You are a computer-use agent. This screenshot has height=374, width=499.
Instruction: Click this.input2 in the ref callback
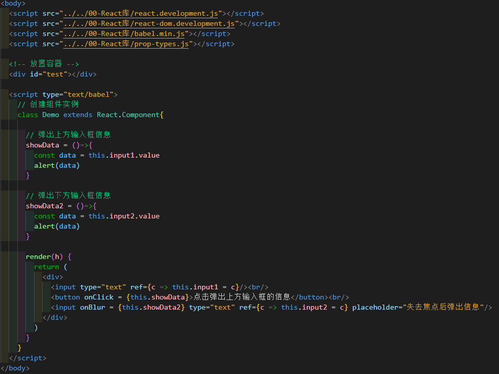pyautogui.click(x=304, y=307)
